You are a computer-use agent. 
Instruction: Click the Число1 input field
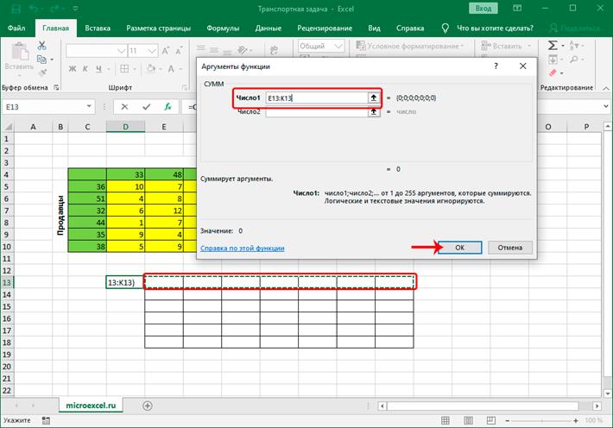point(316,98)
